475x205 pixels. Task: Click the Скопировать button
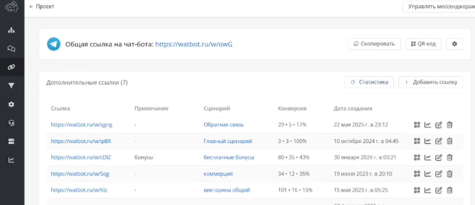pyautogui.click(x=374, y=44)
